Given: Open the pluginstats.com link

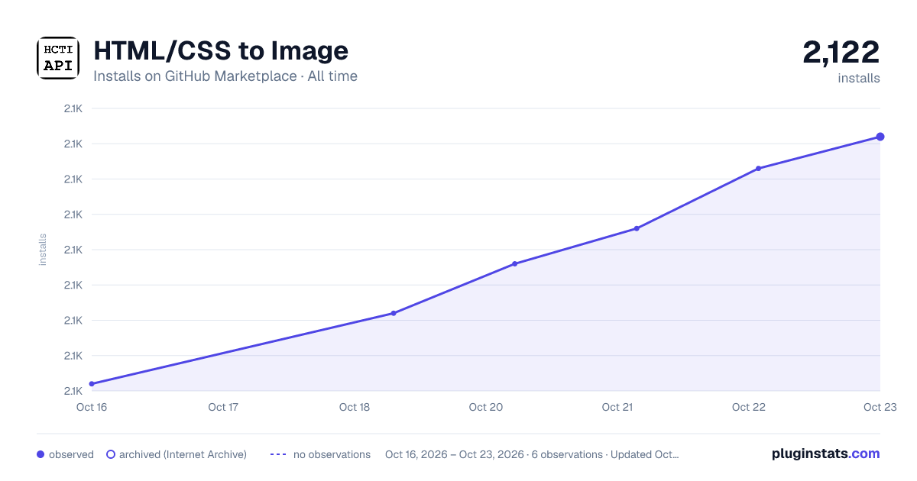Looking at the screenshot, I should point(826,454).
